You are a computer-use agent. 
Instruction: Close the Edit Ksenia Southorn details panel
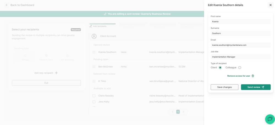tap(270, 5)
